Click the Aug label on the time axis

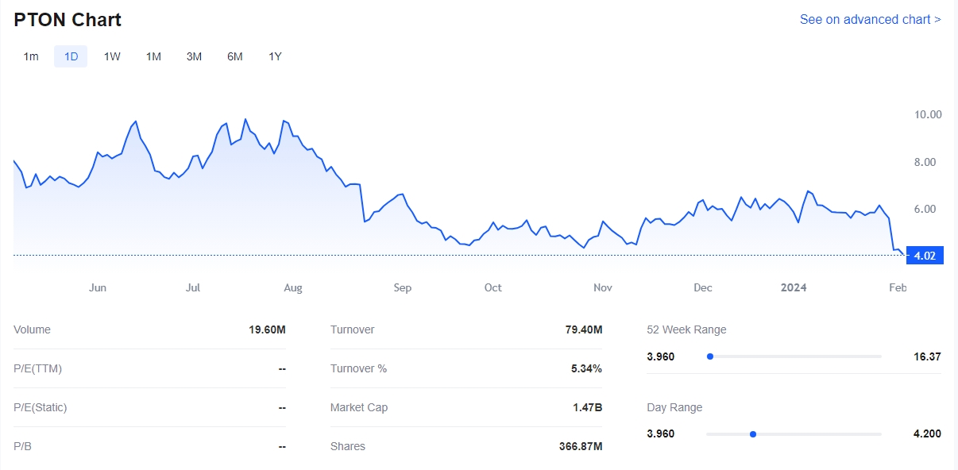tap(293, 287)
